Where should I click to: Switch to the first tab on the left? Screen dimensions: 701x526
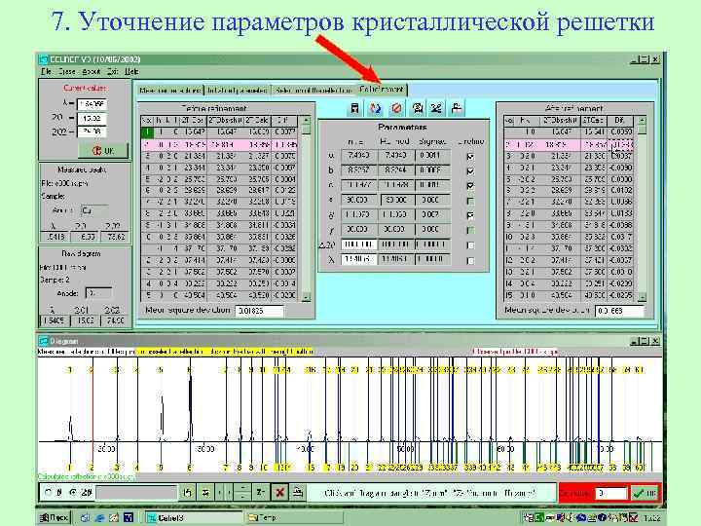click(x=169, y=91)
